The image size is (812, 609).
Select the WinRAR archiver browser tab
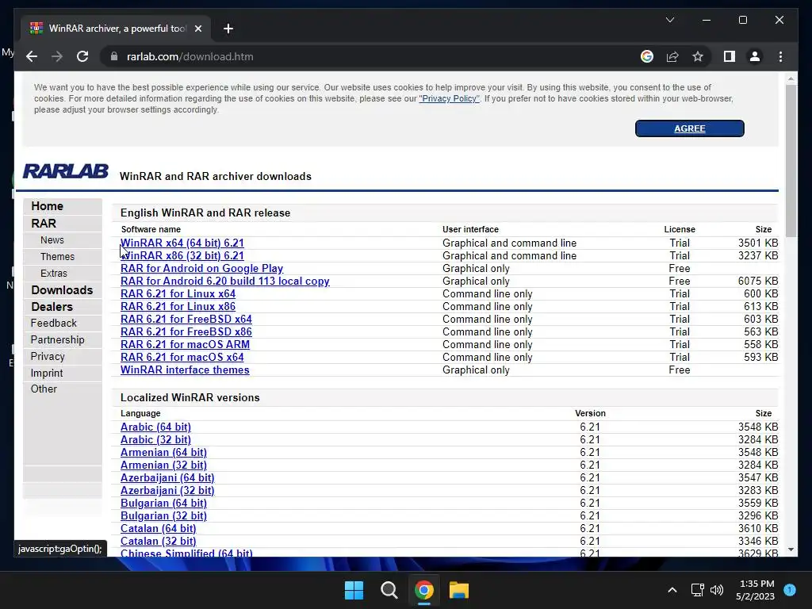tap(115, 29)
